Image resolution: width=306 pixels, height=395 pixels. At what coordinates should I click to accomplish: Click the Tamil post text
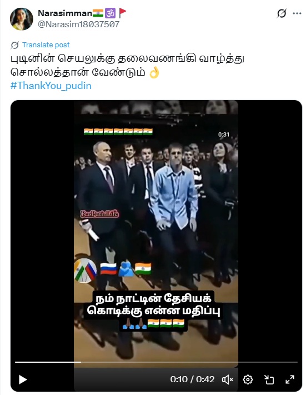(127, 66)
